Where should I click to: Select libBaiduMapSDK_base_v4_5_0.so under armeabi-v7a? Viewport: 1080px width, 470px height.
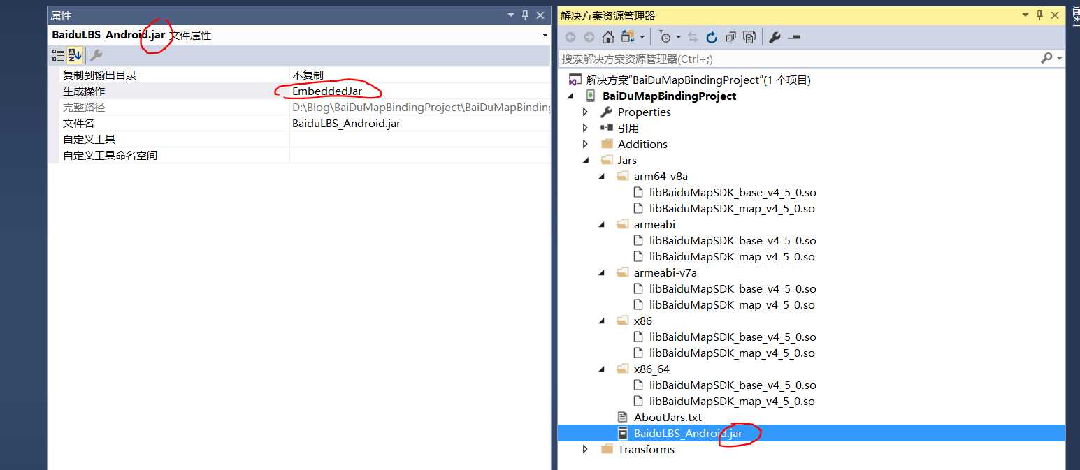(733, 288)
